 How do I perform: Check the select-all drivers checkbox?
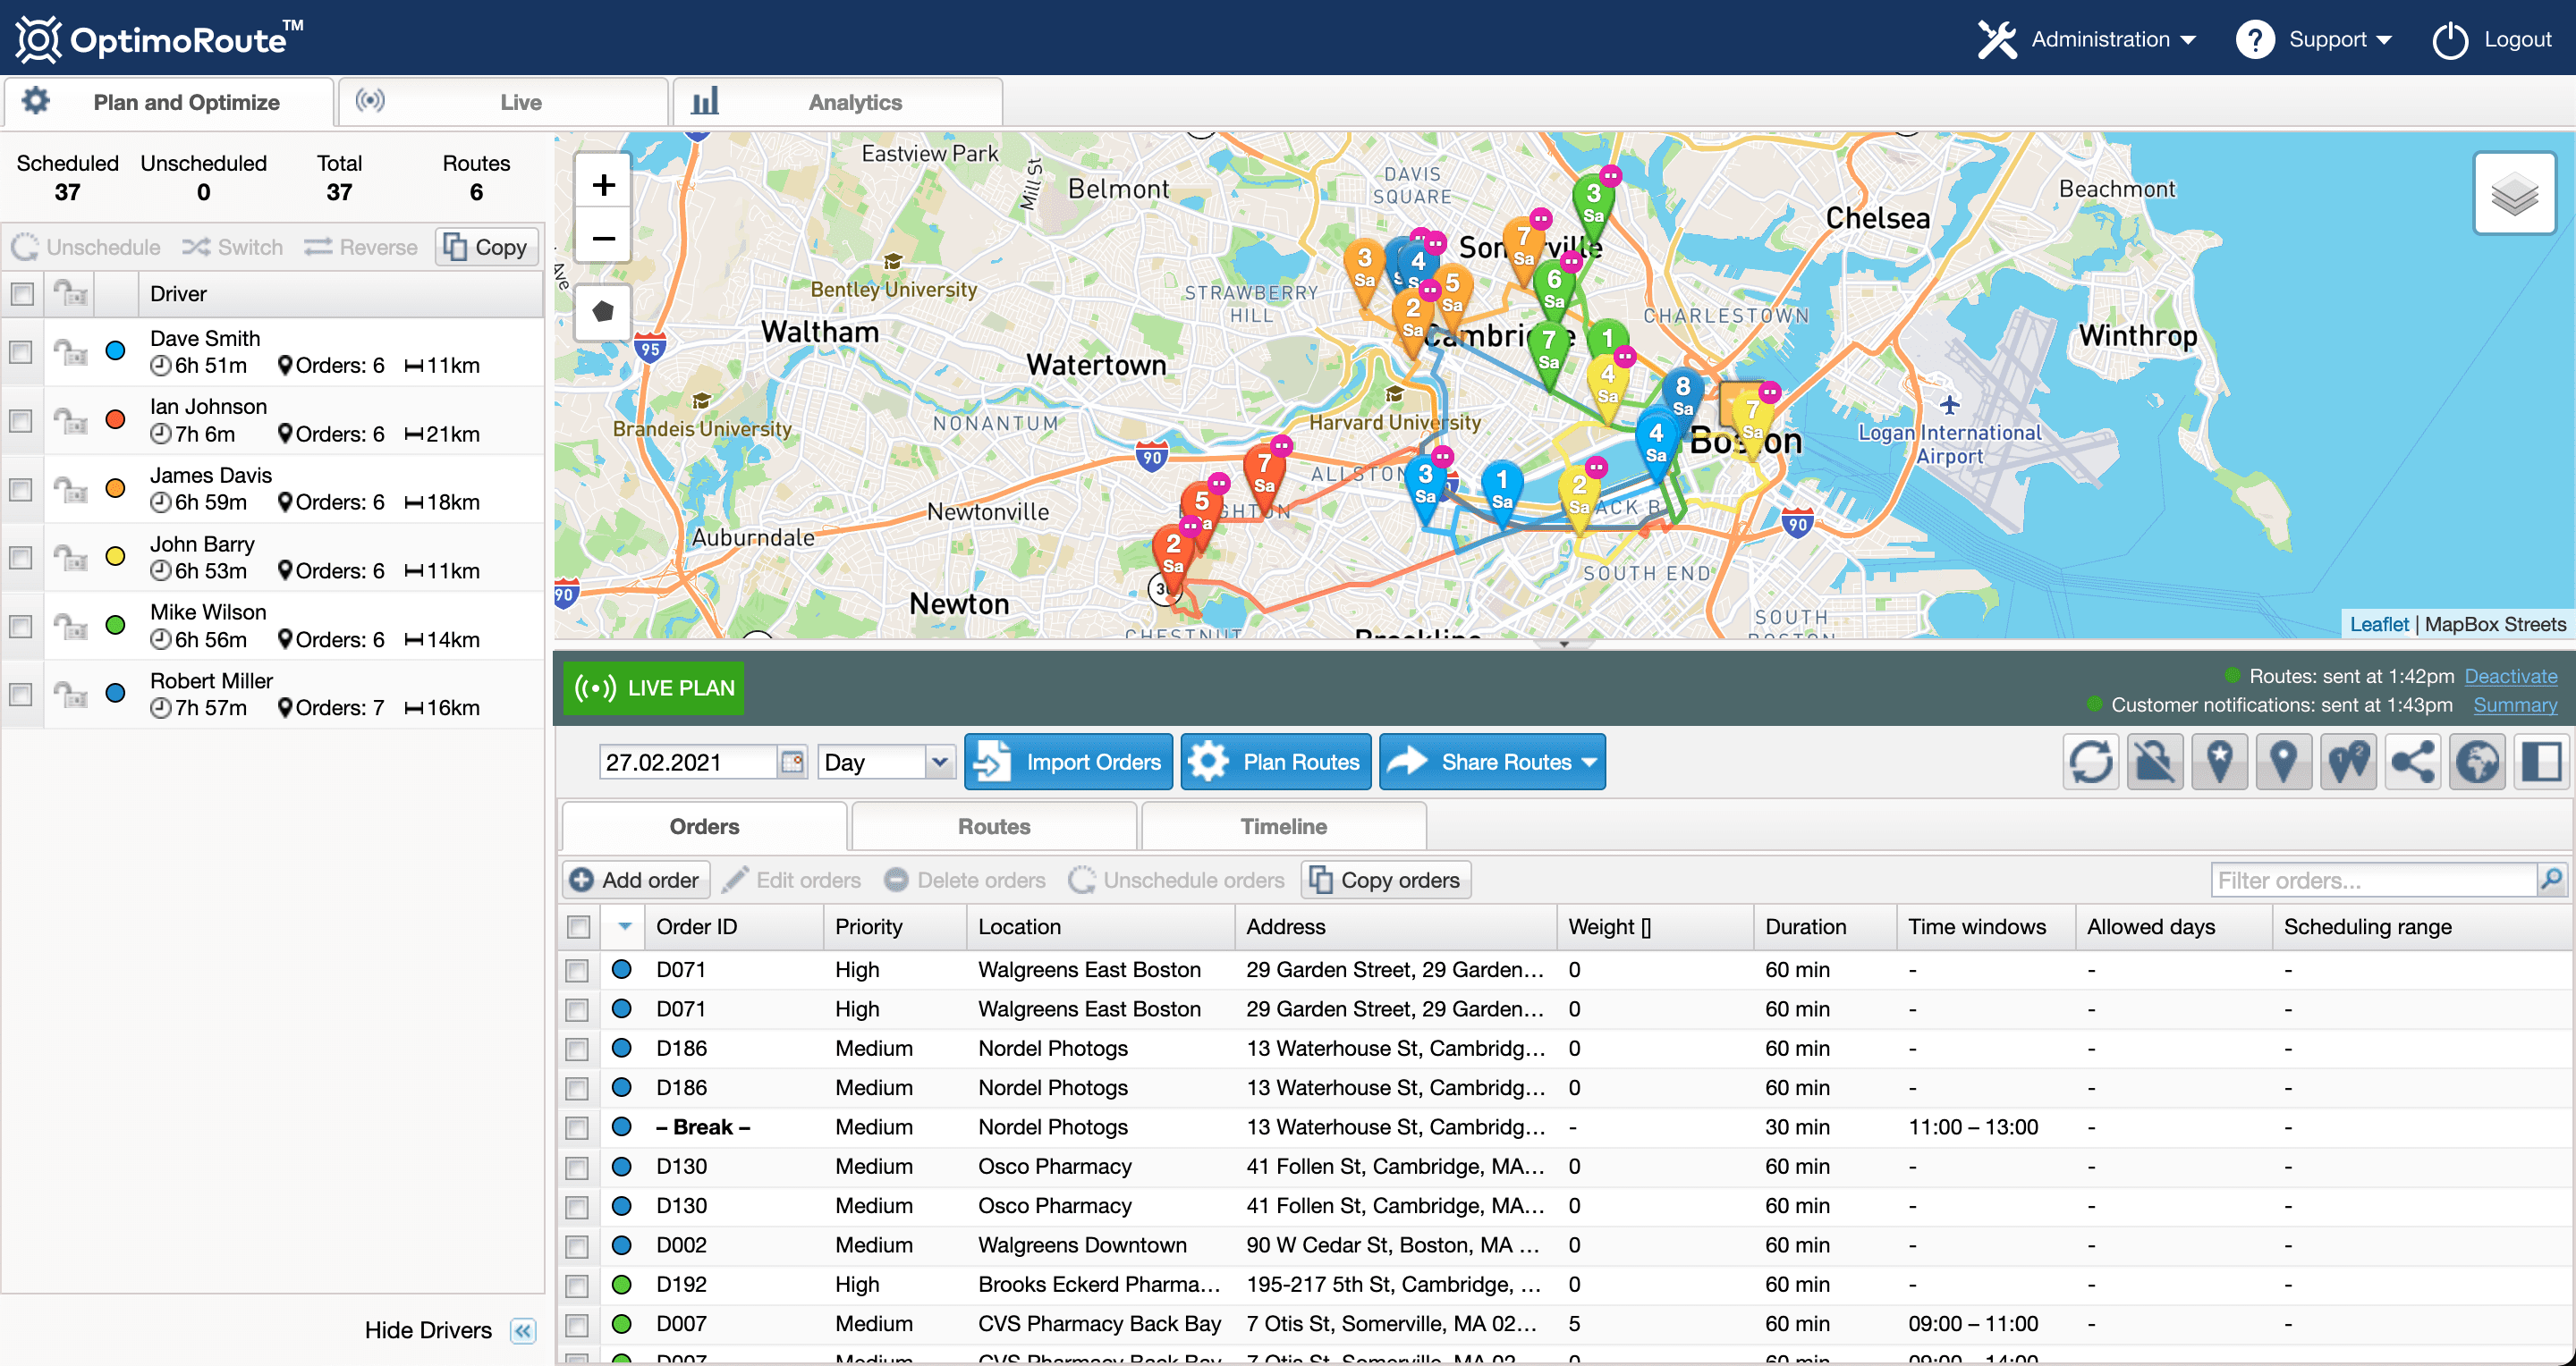tap(21, 293)
